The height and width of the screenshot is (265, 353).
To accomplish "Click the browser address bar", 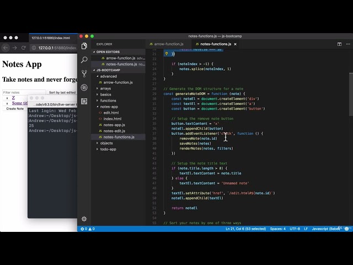I will pos(54,48).
